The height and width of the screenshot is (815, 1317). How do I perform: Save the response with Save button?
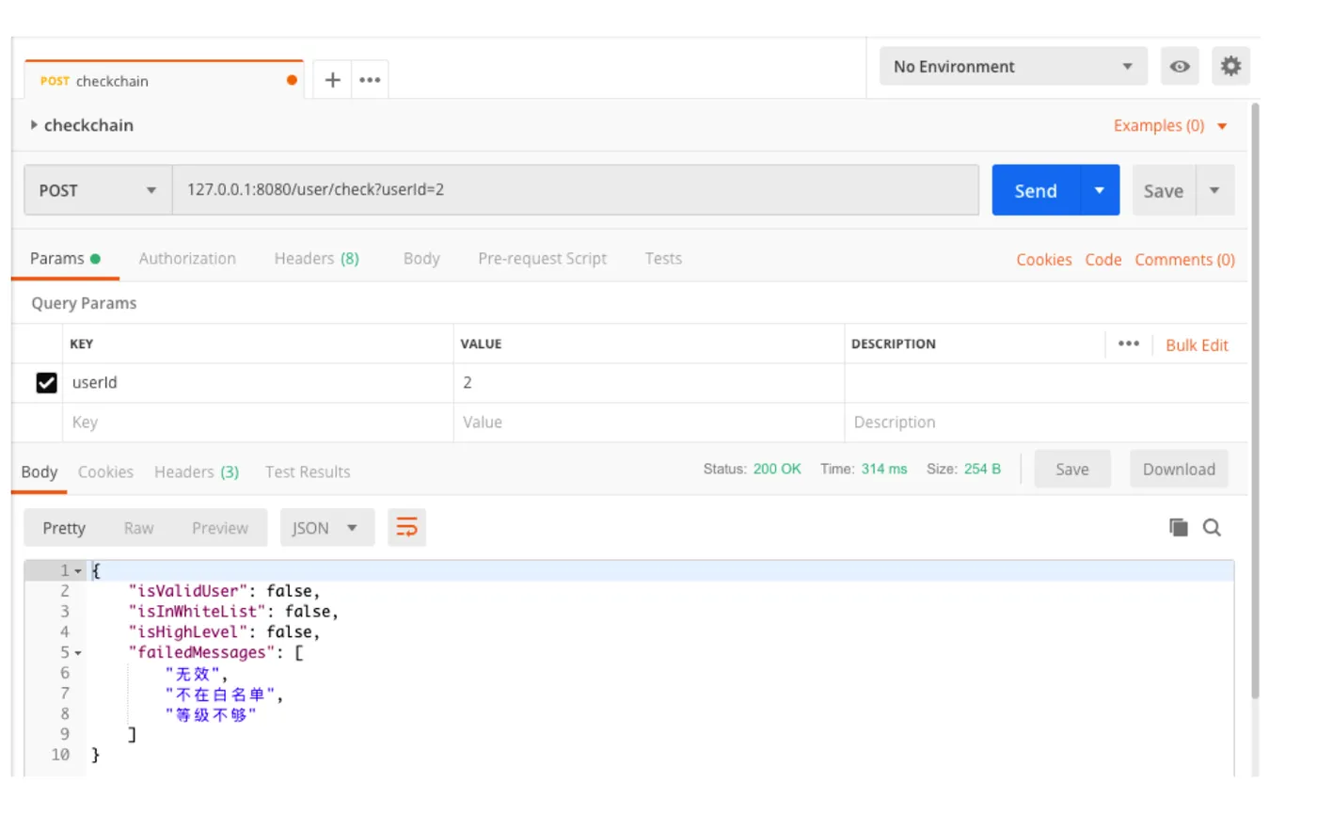point(1072,469)
